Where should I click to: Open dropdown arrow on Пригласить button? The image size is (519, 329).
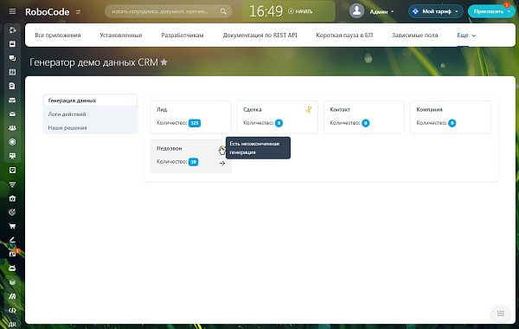tap(509, 11)
